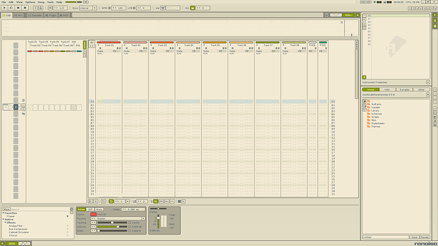
Task: Select the Instr. browser tab
Action: click(x=387, y=89)
